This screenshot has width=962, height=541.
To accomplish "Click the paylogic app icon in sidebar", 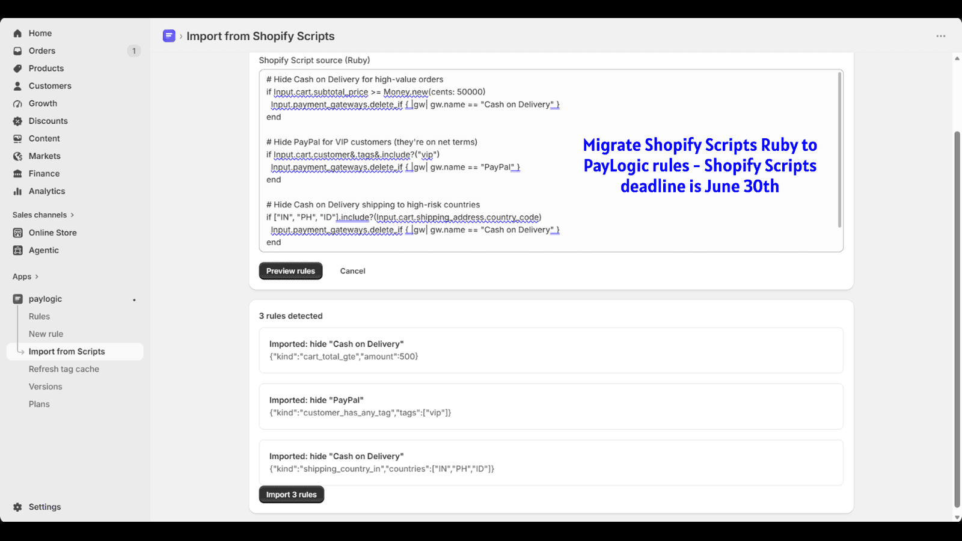I will tap(17, 299).
